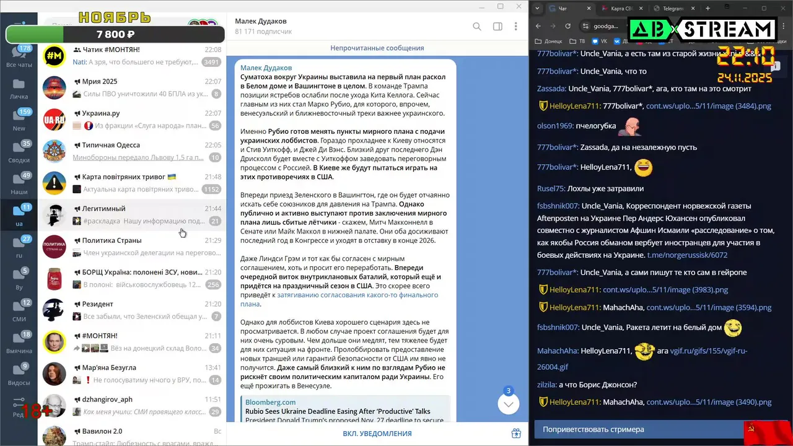Open the 'СМИ' chat folder
This screenshot has width=793, height=446.
point(19,312)
